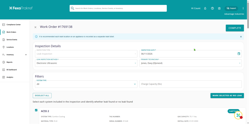
Task: Click the Hi Count user greeting
Action: [196, 8]
